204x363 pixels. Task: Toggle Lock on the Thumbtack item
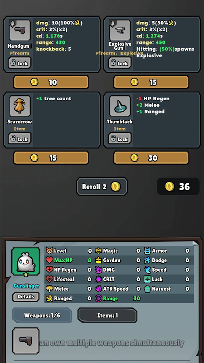pyautogui.click(x=120, y=138)
